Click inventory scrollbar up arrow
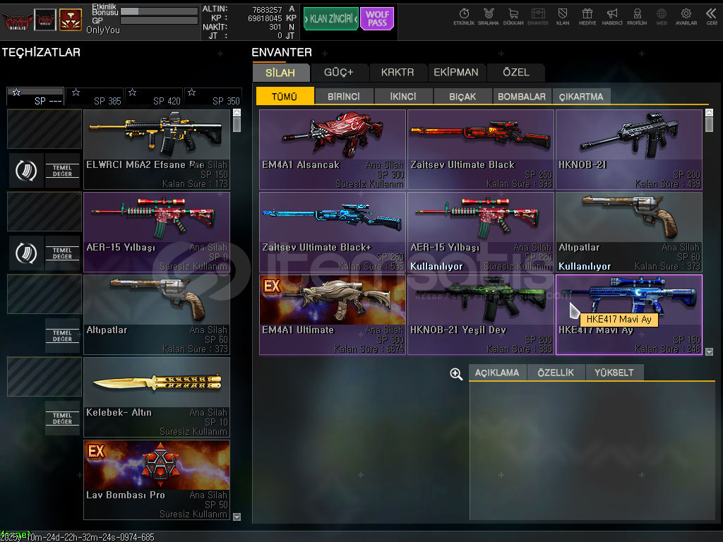Viewport: 723px width, 542px height. [709, 112]
